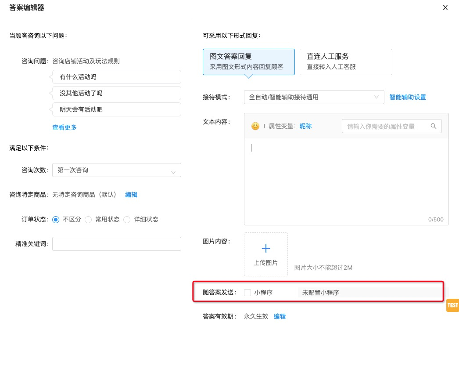
Task: Select the 图文答案回复 tab
Action: point(248,62)
